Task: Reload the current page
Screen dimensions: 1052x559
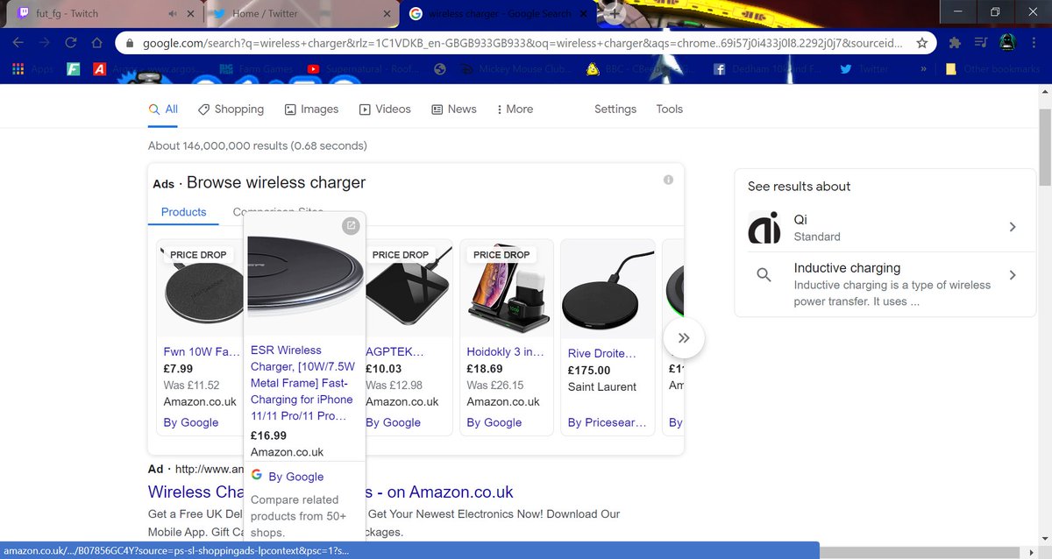Action: coord(71,43)
